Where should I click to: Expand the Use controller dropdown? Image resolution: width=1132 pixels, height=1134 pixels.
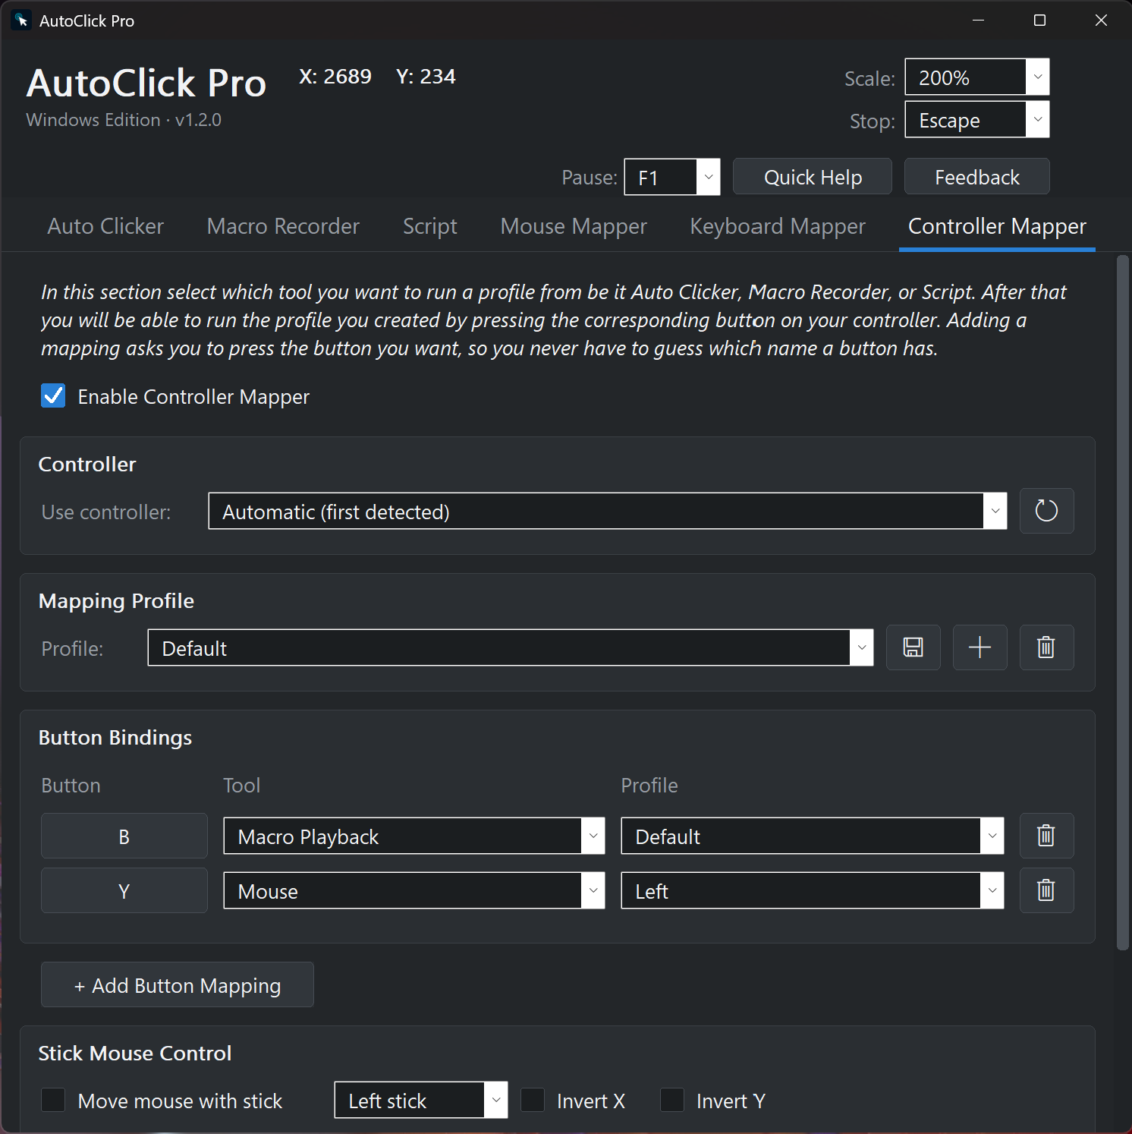(608, 511)
